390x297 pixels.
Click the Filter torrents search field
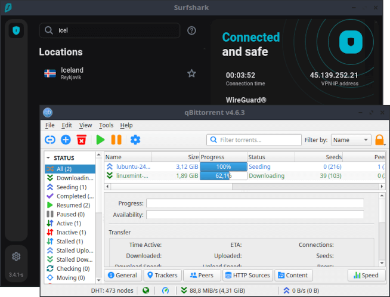coord(253,140)
